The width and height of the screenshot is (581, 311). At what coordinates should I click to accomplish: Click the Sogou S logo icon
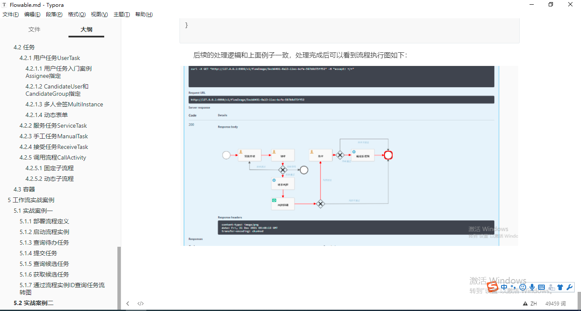[x=493, y=287]
